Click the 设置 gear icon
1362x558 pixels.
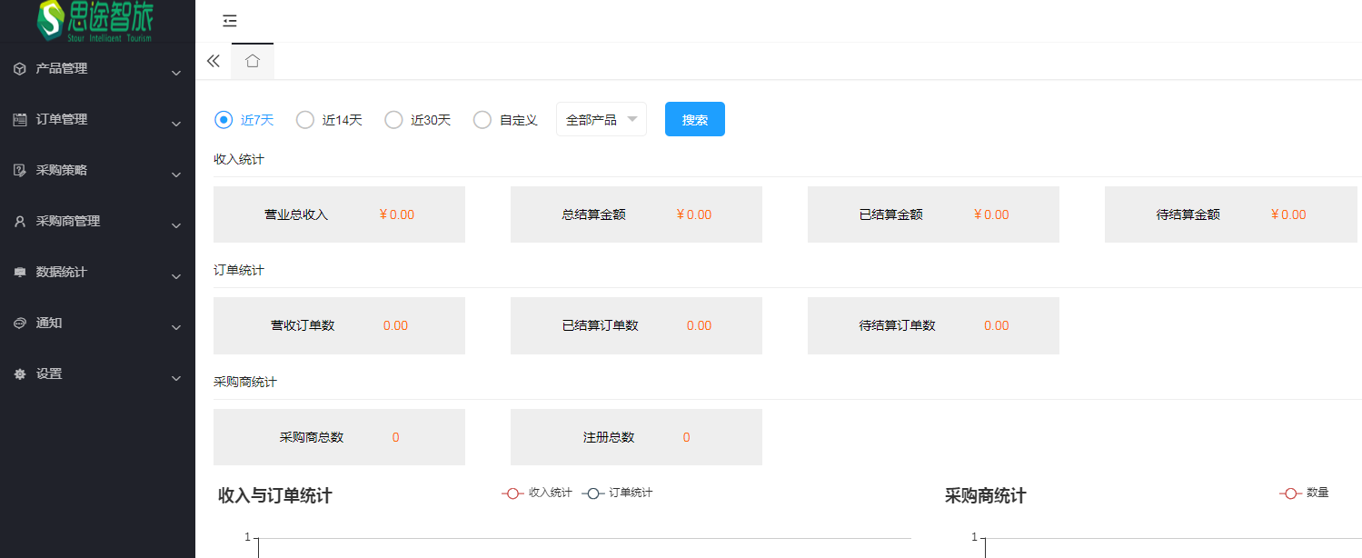tap(20, 374)
